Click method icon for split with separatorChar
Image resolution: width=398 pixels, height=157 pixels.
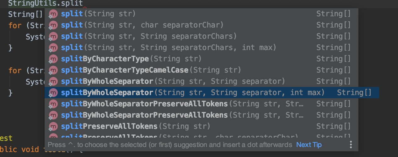click(54, 25)
